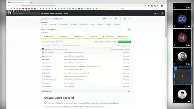
Task: Open the 4 packages link
Action: tap(78, 37)
